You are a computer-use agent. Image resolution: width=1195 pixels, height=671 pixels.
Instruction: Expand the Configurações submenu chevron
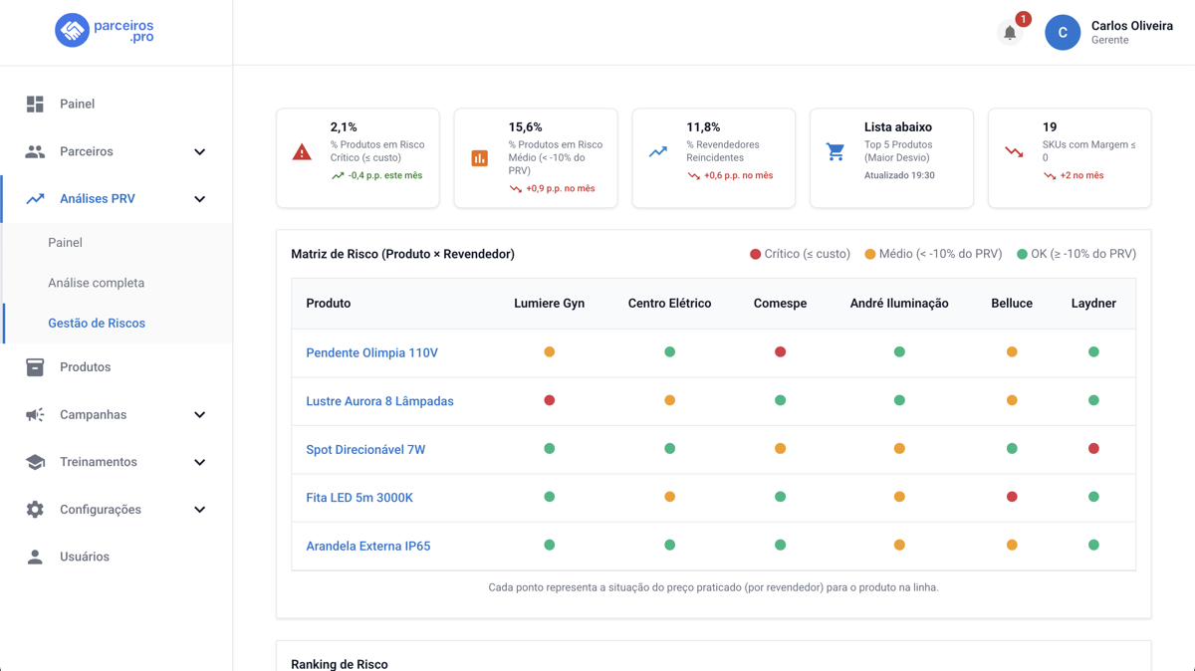[199, 510]
